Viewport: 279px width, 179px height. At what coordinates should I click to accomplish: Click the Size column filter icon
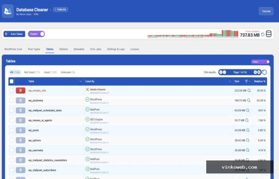click(246, 81)
